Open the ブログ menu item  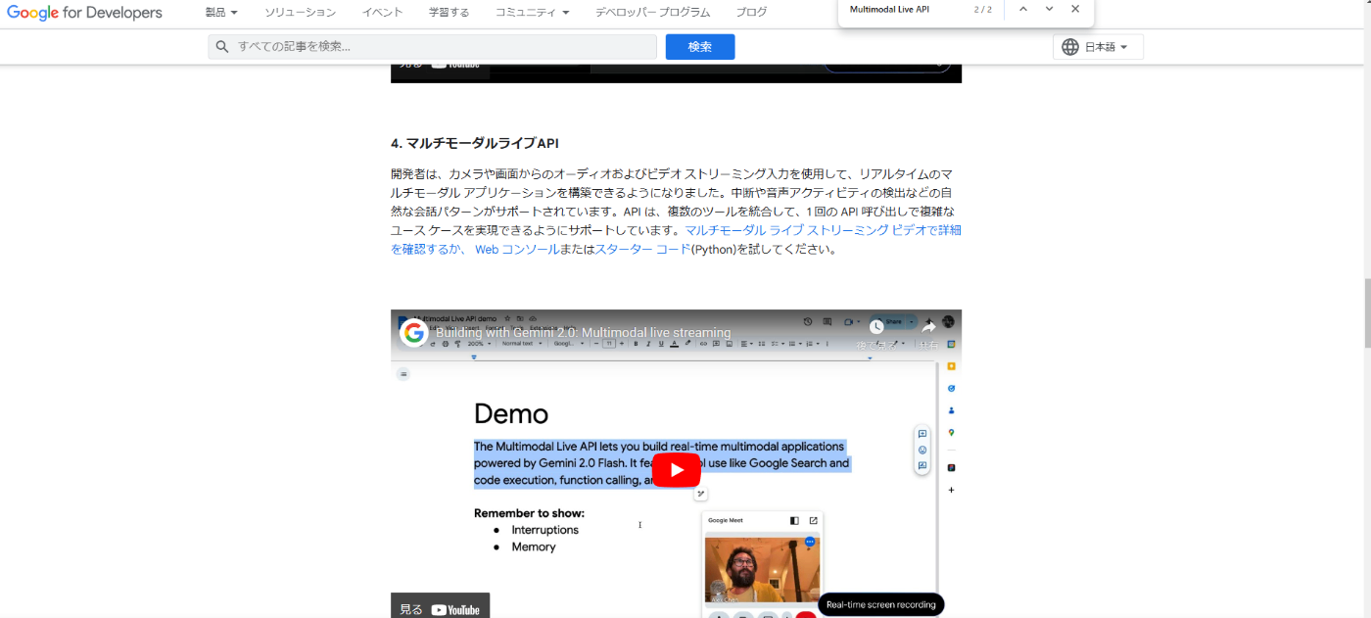click(751, 13)
